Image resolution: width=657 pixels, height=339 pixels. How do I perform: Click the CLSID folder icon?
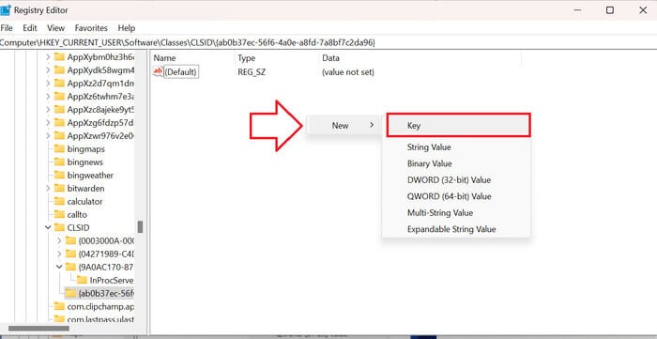[59, 227]
